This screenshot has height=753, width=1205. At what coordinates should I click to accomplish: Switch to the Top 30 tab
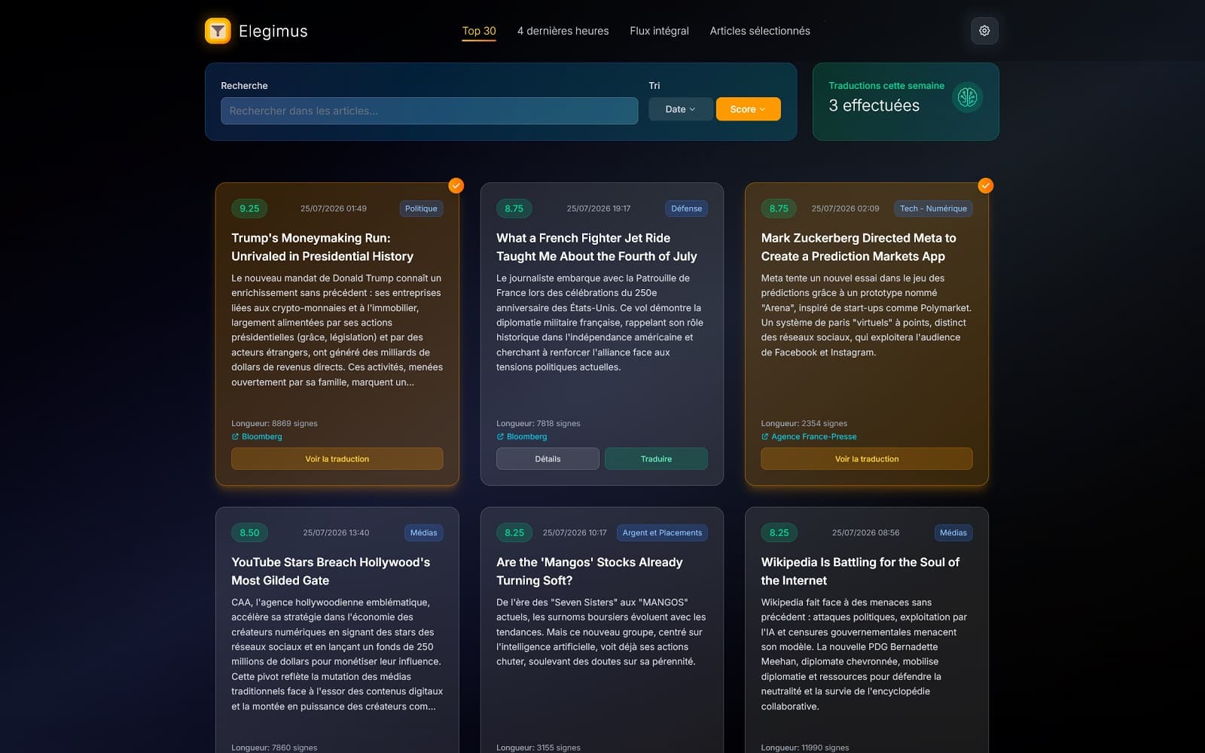[x=479, y=31]
